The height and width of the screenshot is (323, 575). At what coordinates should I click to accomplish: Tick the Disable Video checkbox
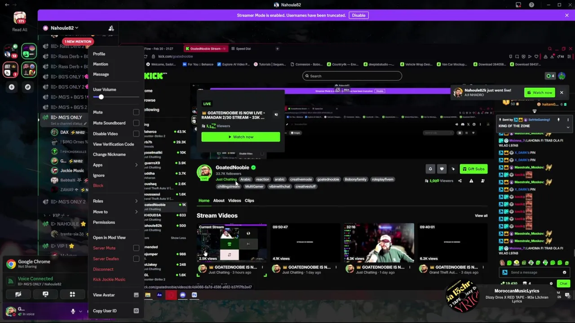pyautogui.click(x=136, y=134)
